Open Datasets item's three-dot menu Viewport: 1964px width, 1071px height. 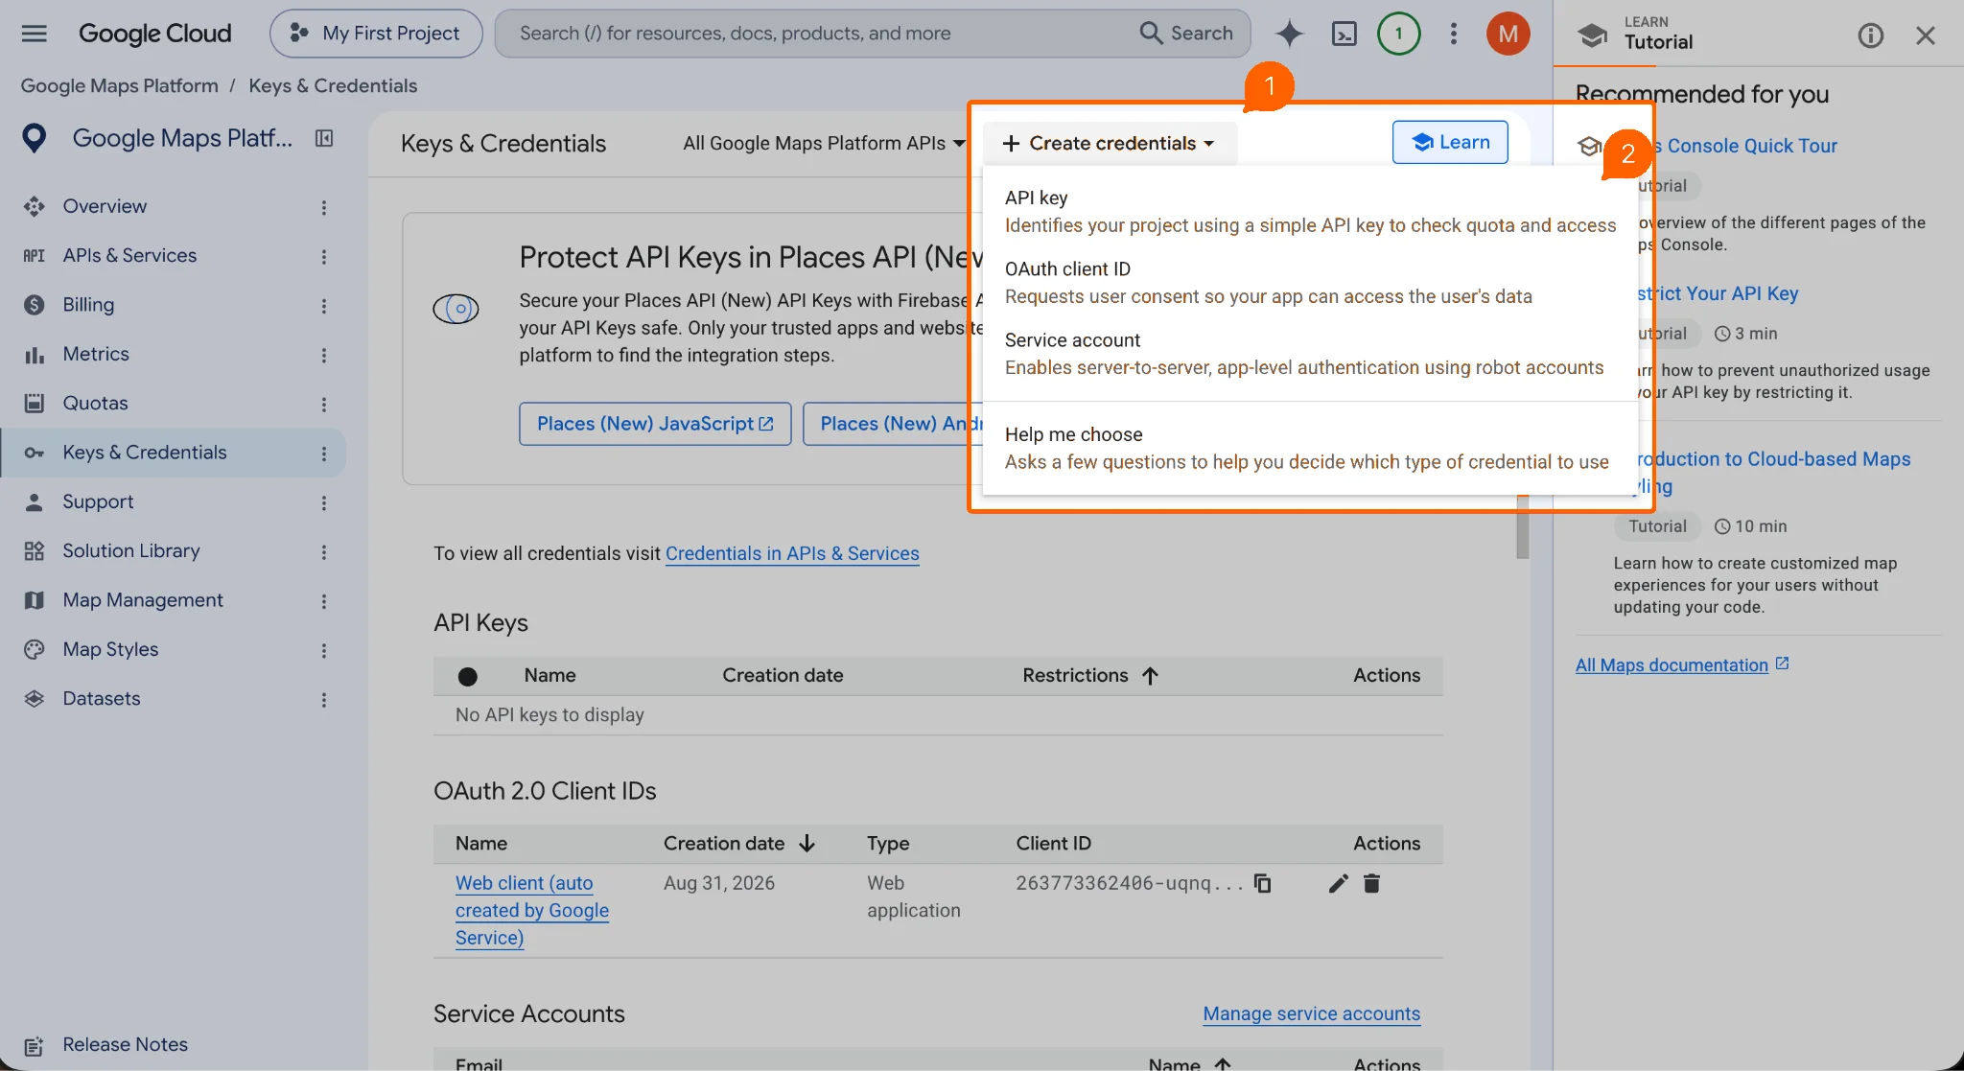324,699
